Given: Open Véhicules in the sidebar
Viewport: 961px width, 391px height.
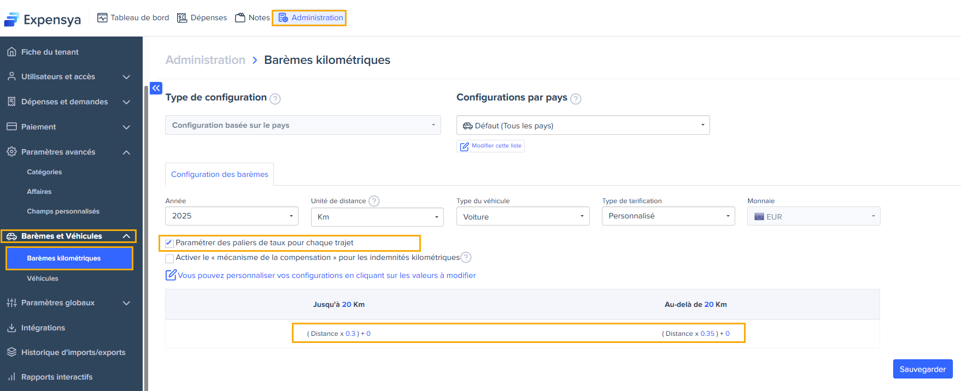Looking at the screenshot, I should (43, 279).
